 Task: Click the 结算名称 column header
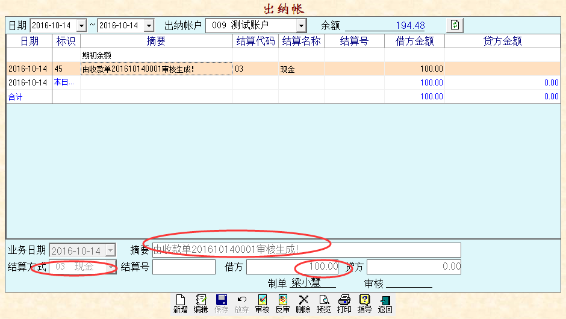tap(302, 41)
